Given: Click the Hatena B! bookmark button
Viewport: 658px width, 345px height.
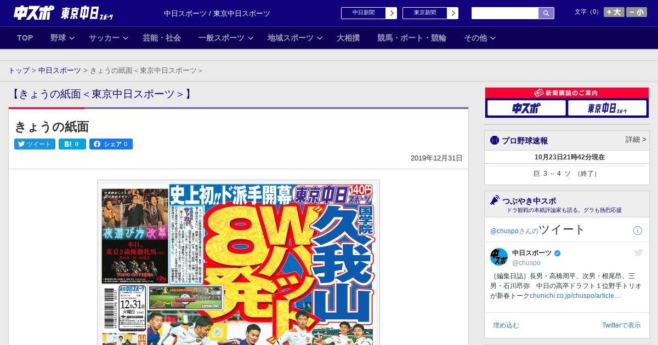Looking at the screenshot, I should coord(72,144).
